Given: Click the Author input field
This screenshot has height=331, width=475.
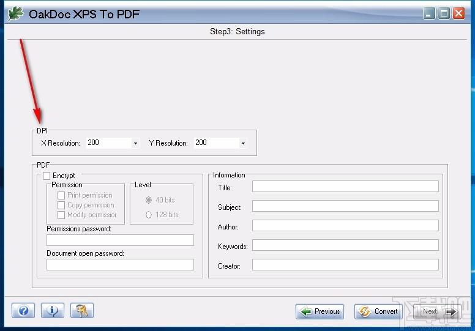Looking at the screenshot, I should 345,225.
